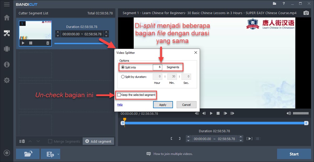Increase the timeline end time stepper
This screenshot has height=162, width=314.
(x=240, y=137)
